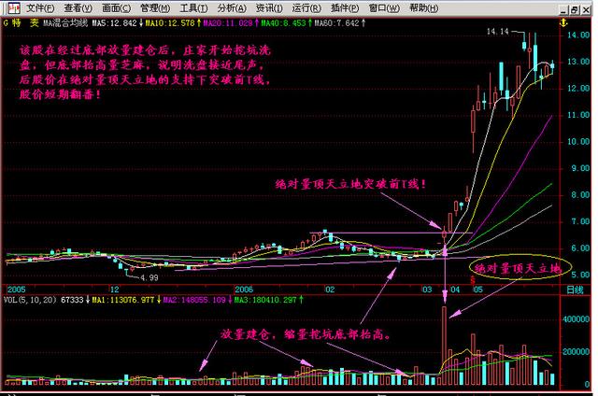Click the tallest volume bar near 04

point(445,346)
